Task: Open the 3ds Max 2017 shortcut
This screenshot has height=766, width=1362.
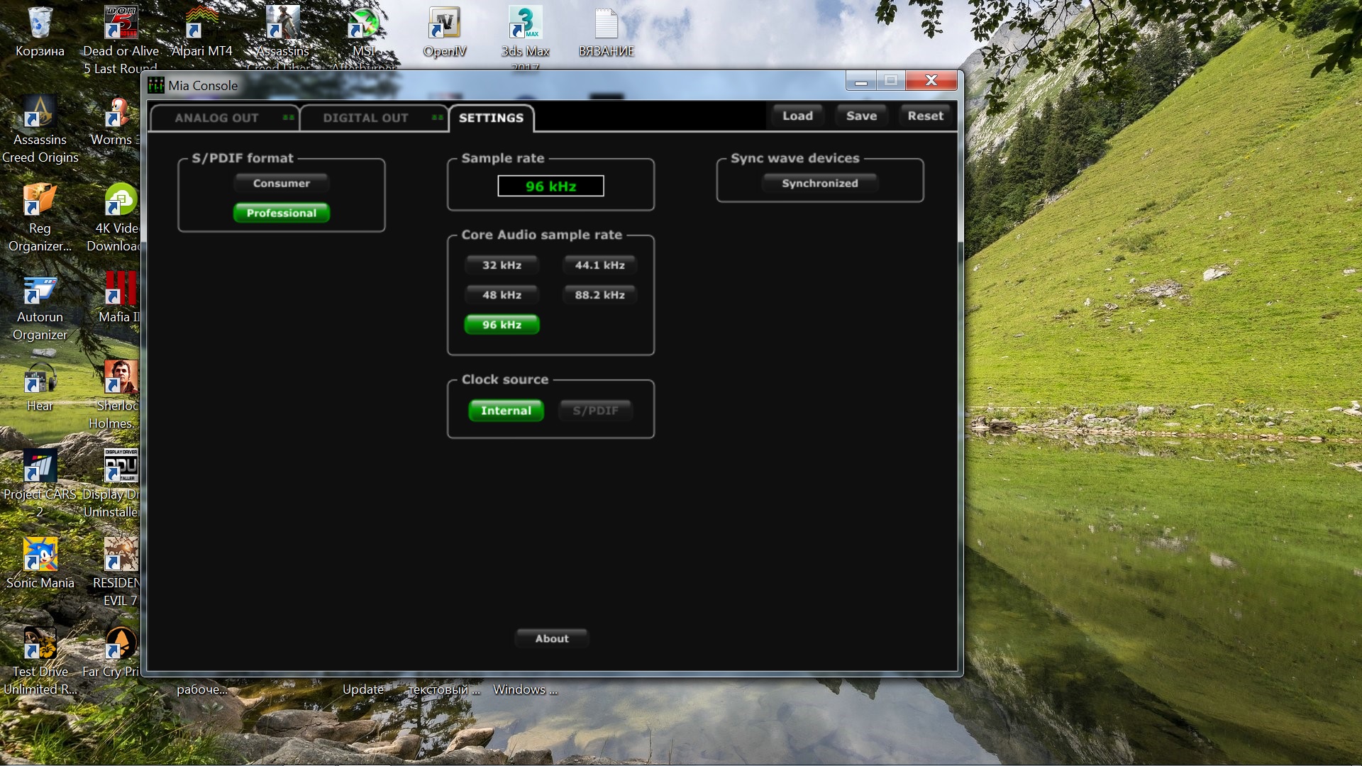Action: (x=525, y=24)
